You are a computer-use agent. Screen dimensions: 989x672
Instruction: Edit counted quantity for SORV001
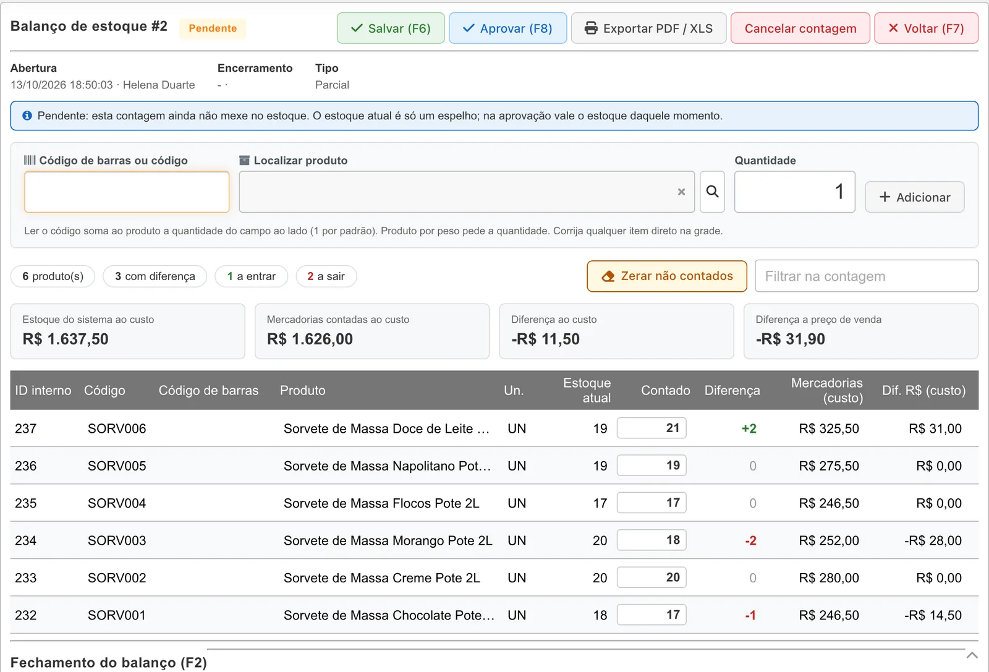tap(652, 615)
